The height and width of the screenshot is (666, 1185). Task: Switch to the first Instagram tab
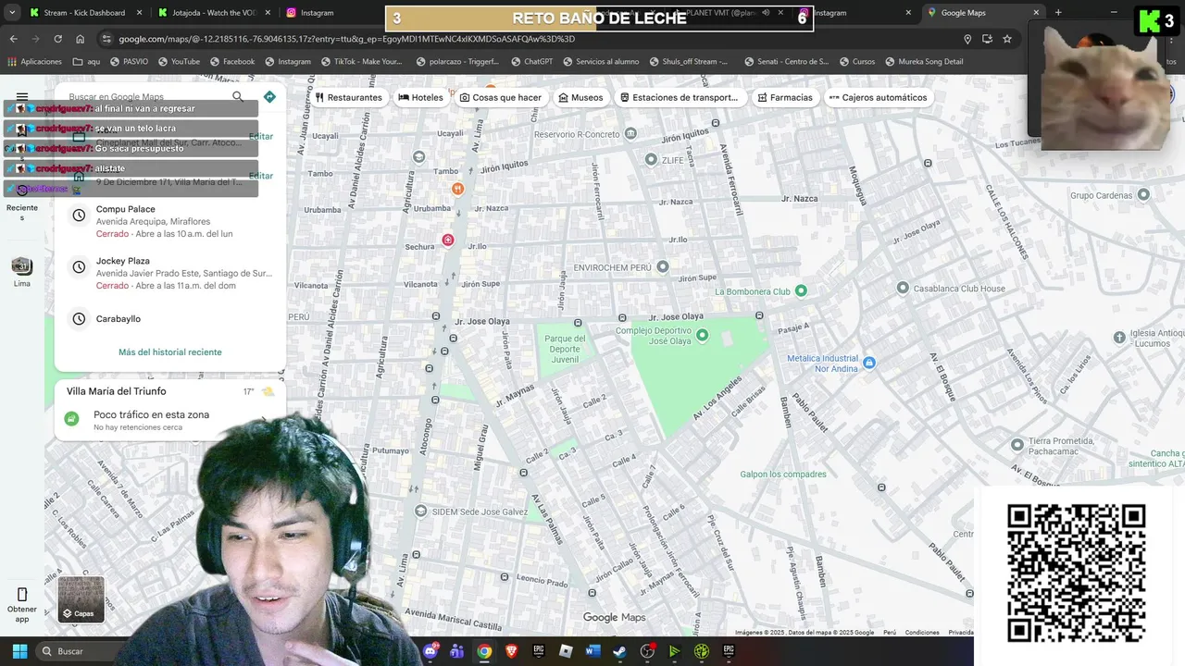coord(318,13)
